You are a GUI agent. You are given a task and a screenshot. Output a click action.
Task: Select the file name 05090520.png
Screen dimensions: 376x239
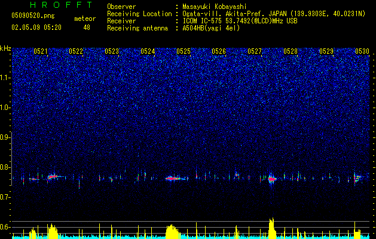pyautogui.click(x=33, y=16)
